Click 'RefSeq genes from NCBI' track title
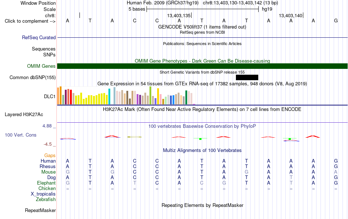Viewport: 348px width, 219px height. click(x=202, y=32)
